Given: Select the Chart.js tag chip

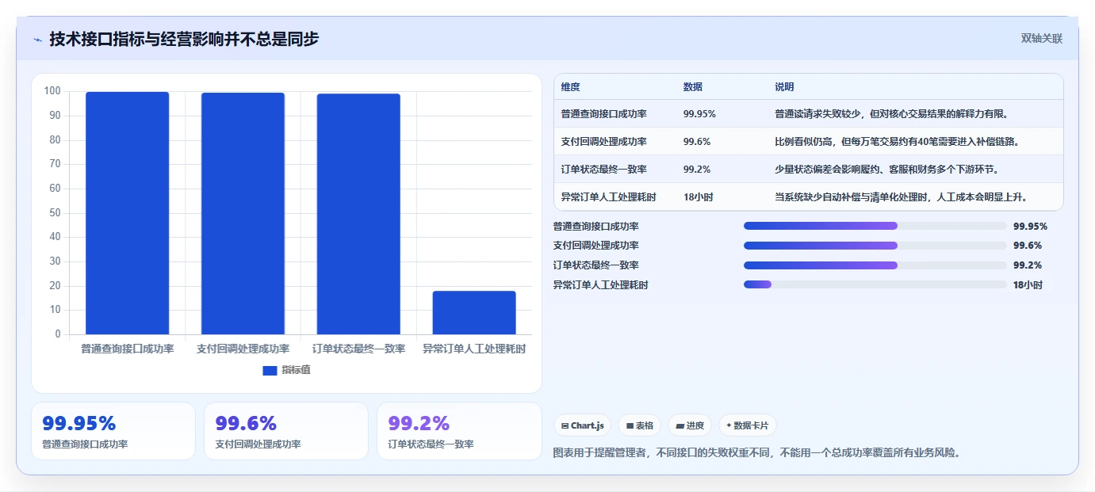Looking at the screenshot, I should tap(582, 425).
